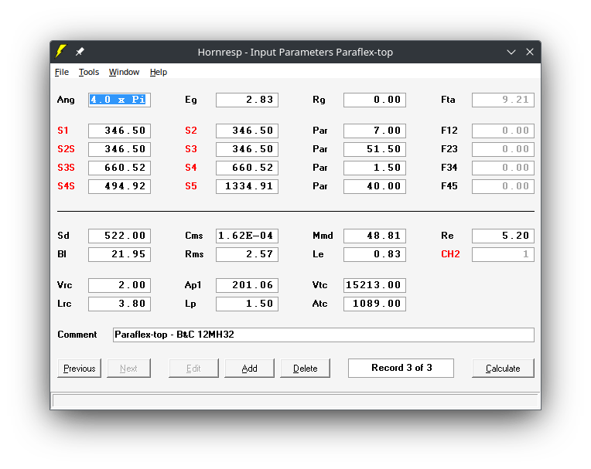Click the S4S field showing 494.92
591x469 pixels.
click(x=119, y=186)
